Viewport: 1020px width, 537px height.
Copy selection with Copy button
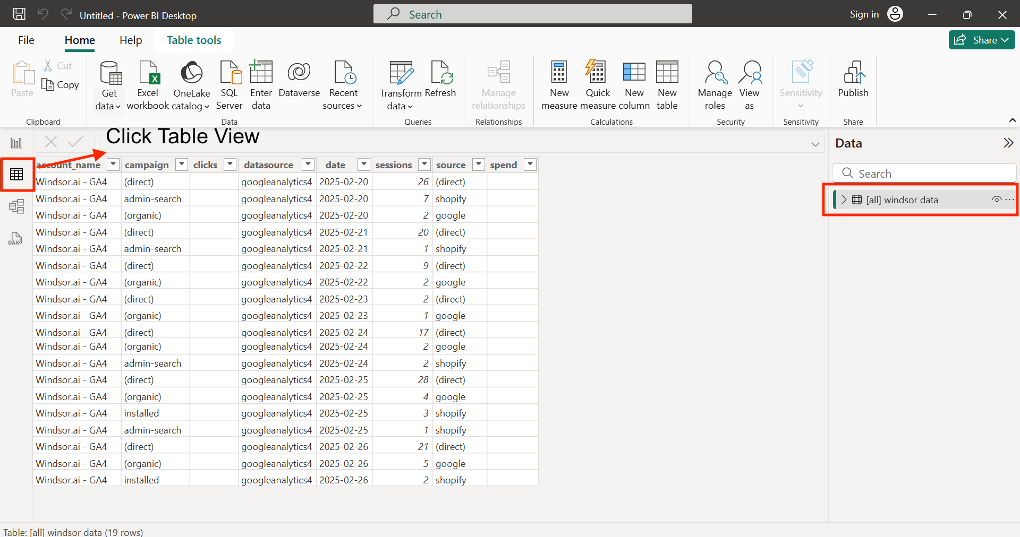[61, 85]
